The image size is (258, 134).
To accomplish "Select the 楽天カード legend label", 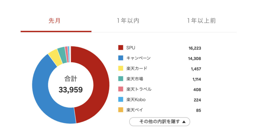I will (137, 68).
